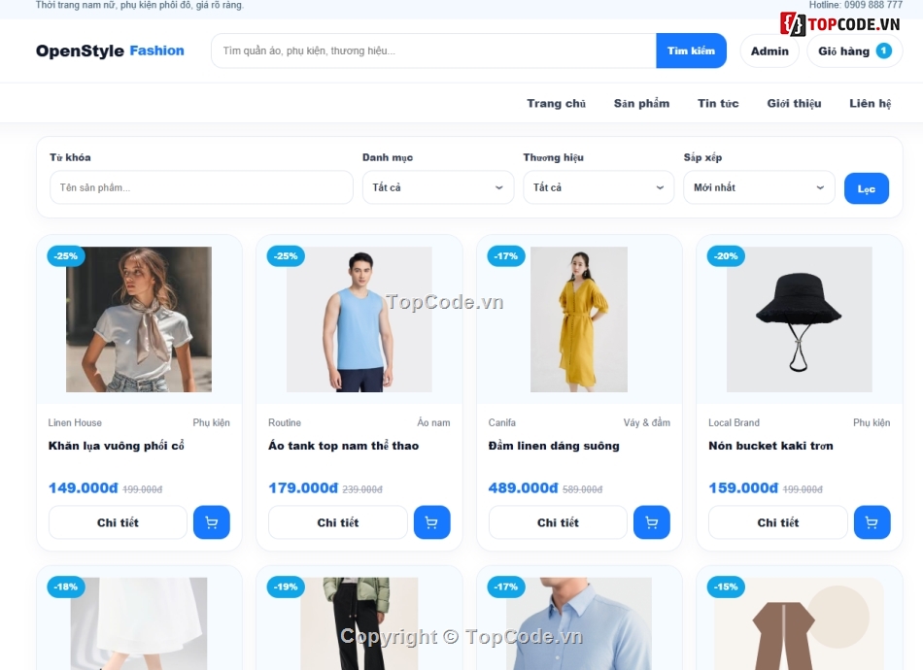Image resolution: width=923 pixels, height=670 pixels.
Task: Add Nón bucket kaki trơn to cart
Action: tap(872, 522)
